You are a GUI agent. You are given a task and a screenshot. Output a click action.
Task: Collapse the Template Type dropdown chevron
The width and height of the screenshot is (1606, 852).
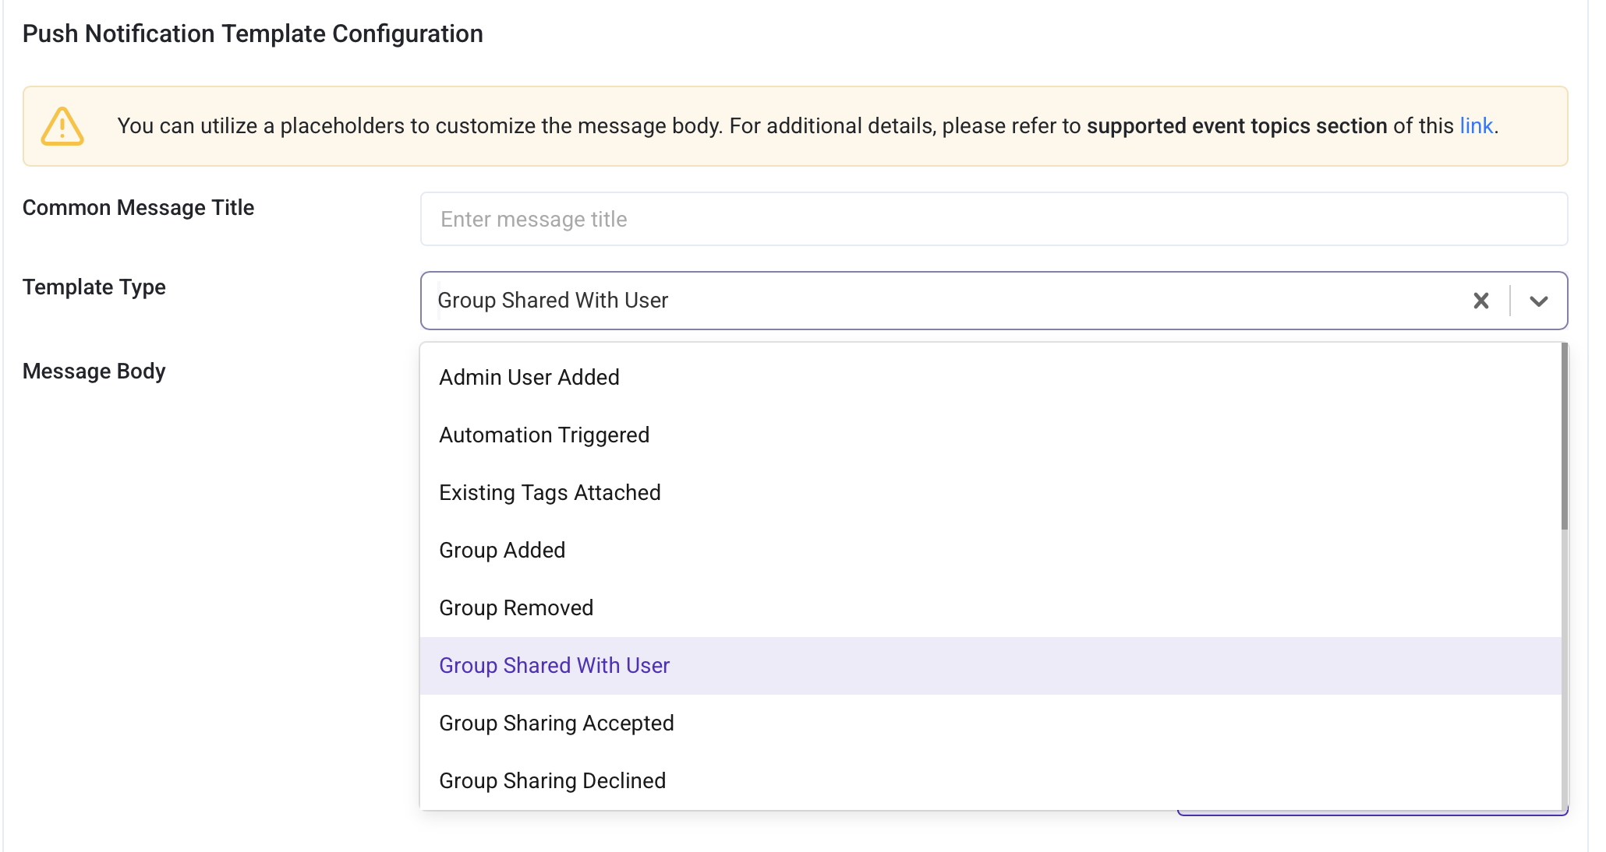pyautogui.click(x=1538, y=301)
